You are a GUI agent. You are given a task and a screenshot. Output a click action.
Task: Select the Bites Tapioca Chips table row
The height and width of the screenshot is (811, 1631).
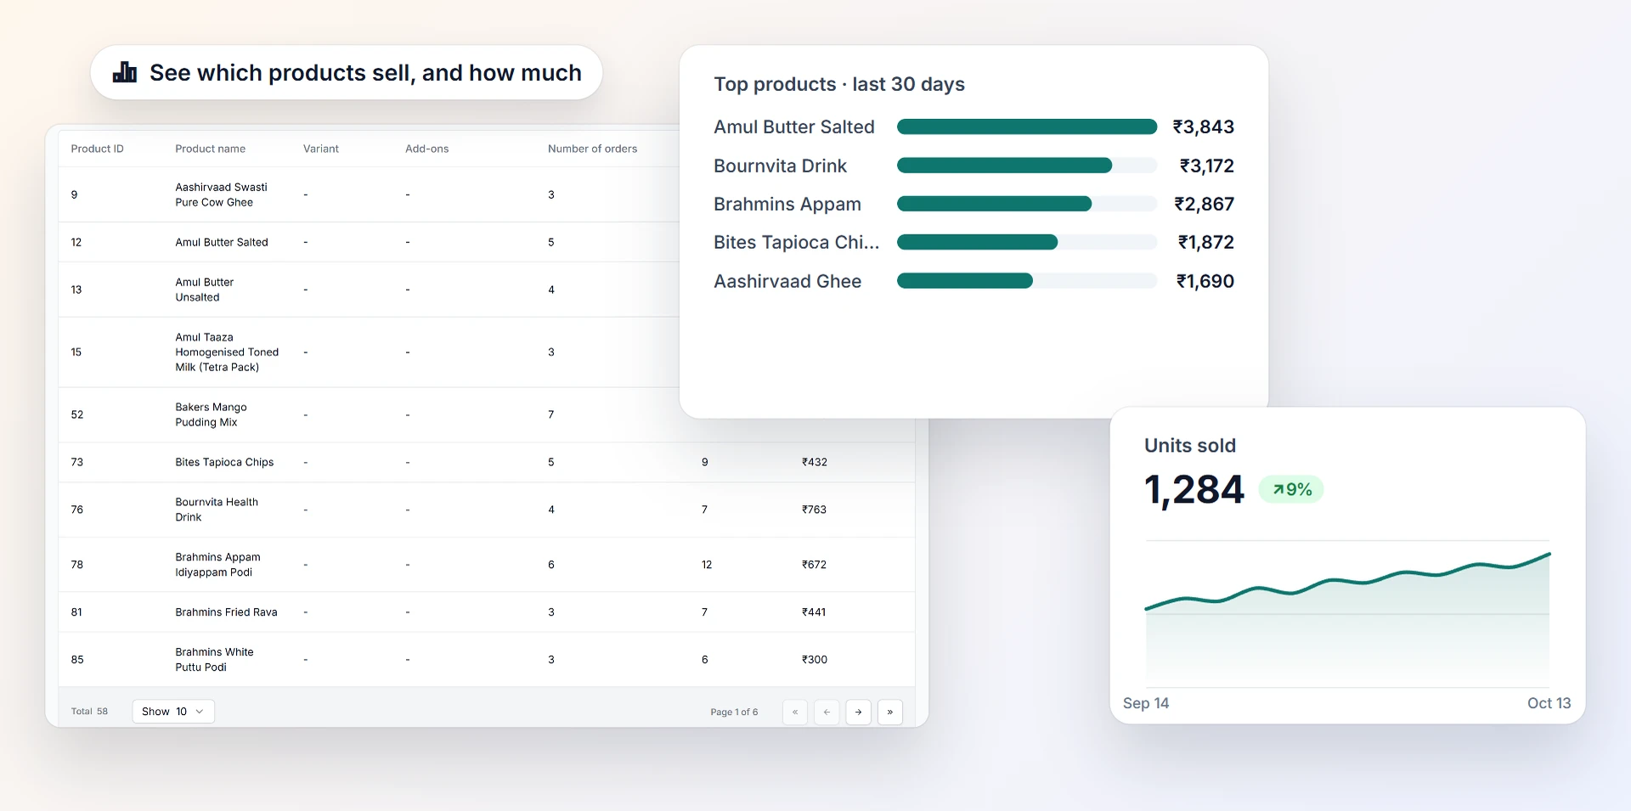point(487,462)
